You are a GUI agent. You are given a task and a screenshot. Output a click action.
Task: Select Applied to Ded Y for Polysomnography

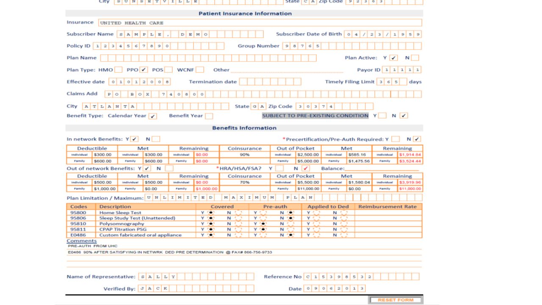point(316,224)
